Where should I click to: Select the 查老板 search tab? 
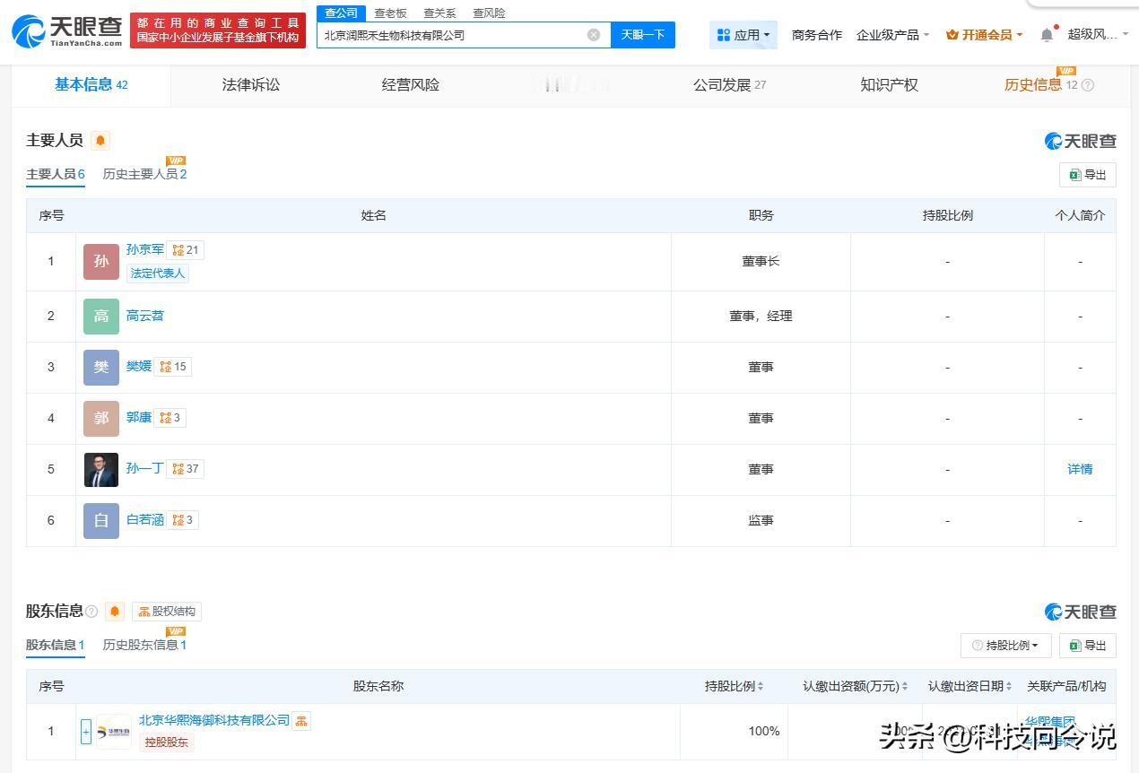[390, 13]
